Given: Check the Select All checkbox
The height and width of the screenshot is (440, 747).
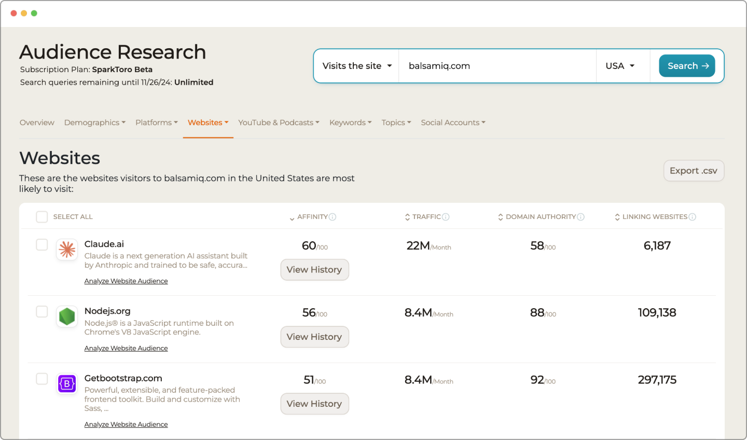Looking at the screenshot, I should tap(42, 217).
